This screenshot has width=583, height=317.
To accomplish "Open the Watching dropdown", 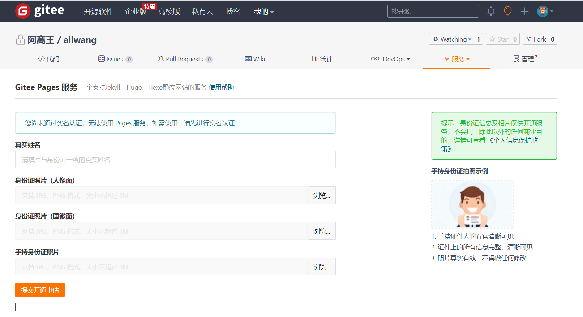I will (451, 39).
